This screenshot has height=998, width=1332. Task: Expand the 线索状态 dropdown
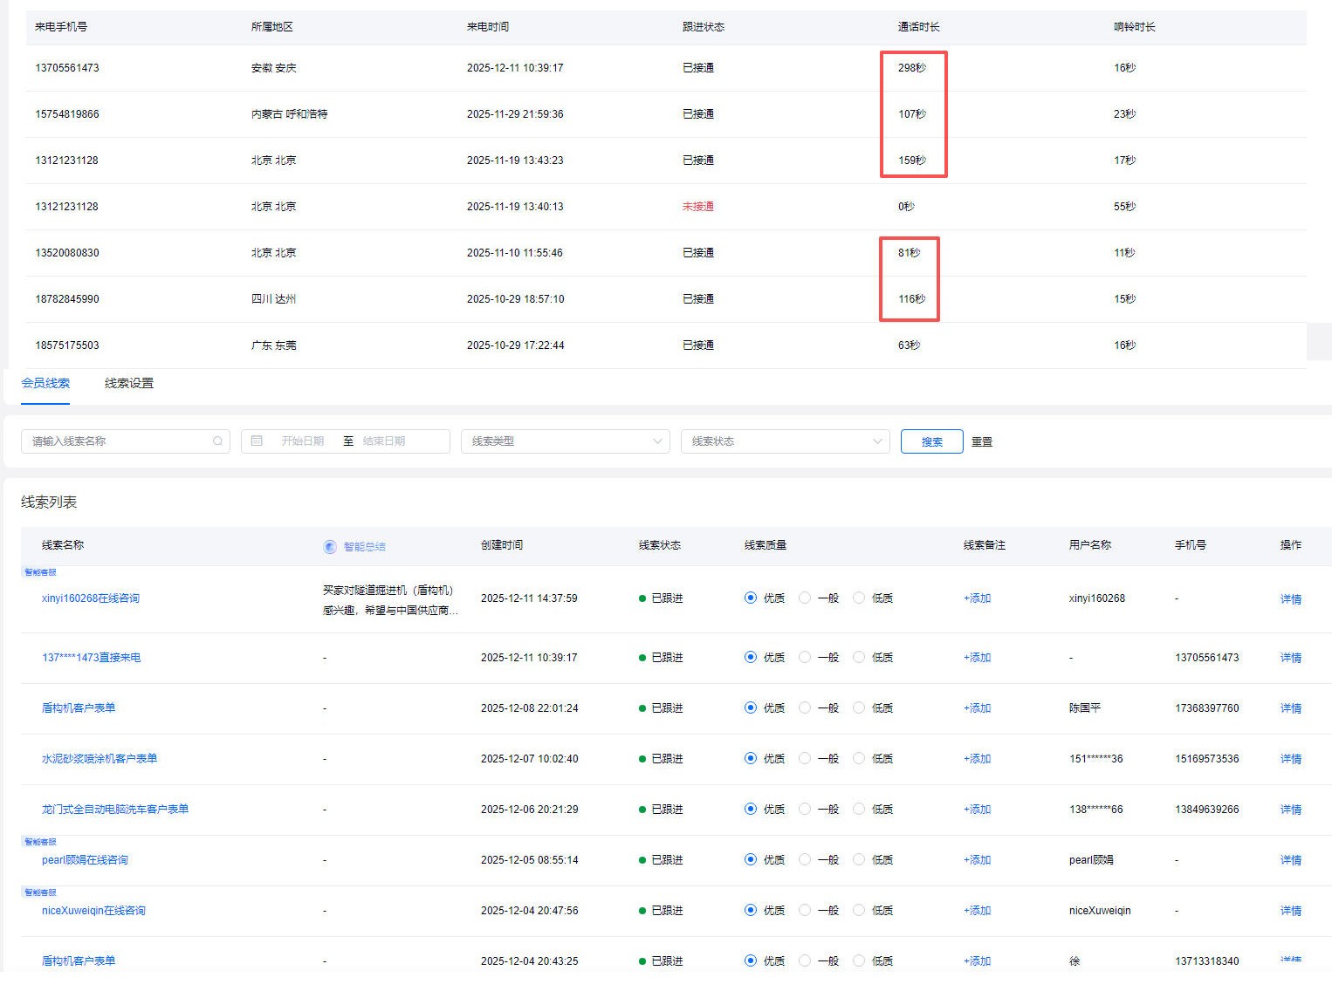[785, 441]
